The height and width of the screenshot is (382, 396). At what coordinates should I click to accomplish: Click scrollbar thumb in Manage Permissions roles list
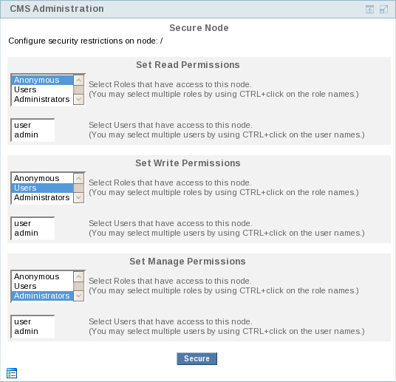(x=79, y=286)
